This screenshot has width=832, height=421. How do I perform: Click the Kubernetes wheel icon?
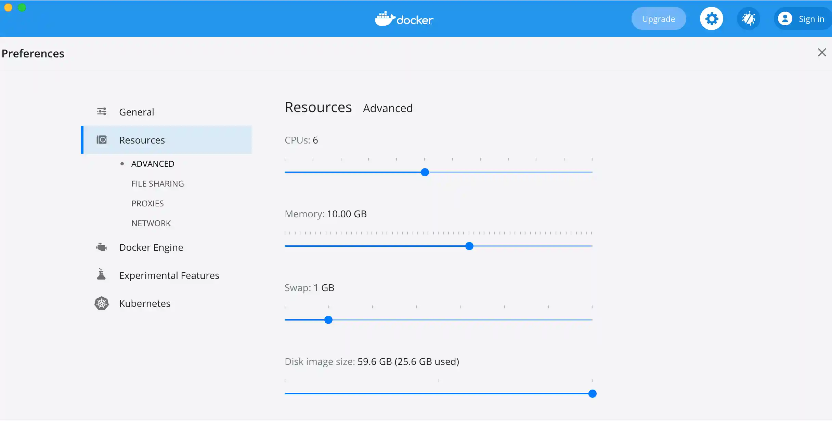(102, 303)
